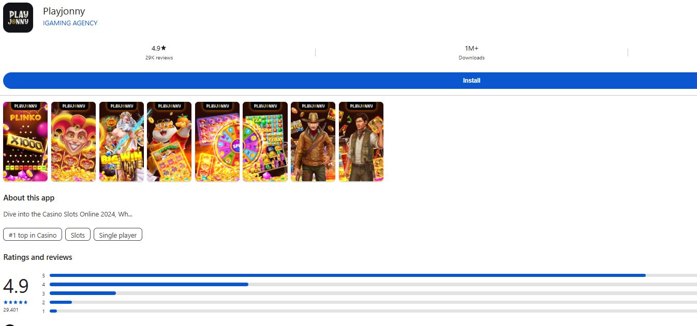Click the 'Downloads' label
Viewport: 697px width, 326px height.
click(x=471, y=58)
